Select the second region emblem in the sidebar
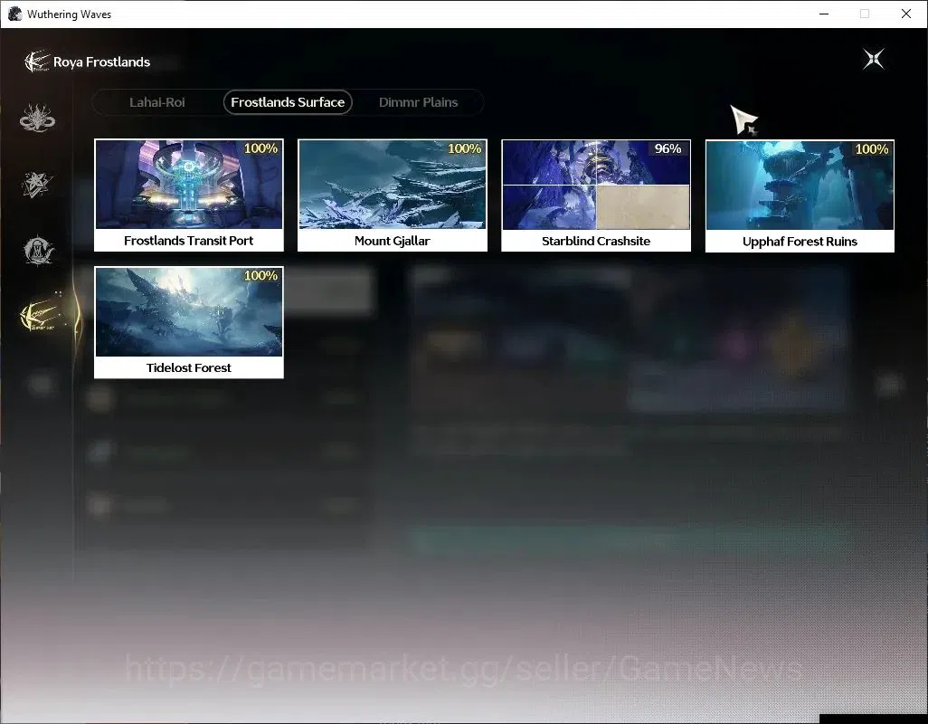This screenshot has width=928, height=724. pyautogui.click(x=37, y=184)
